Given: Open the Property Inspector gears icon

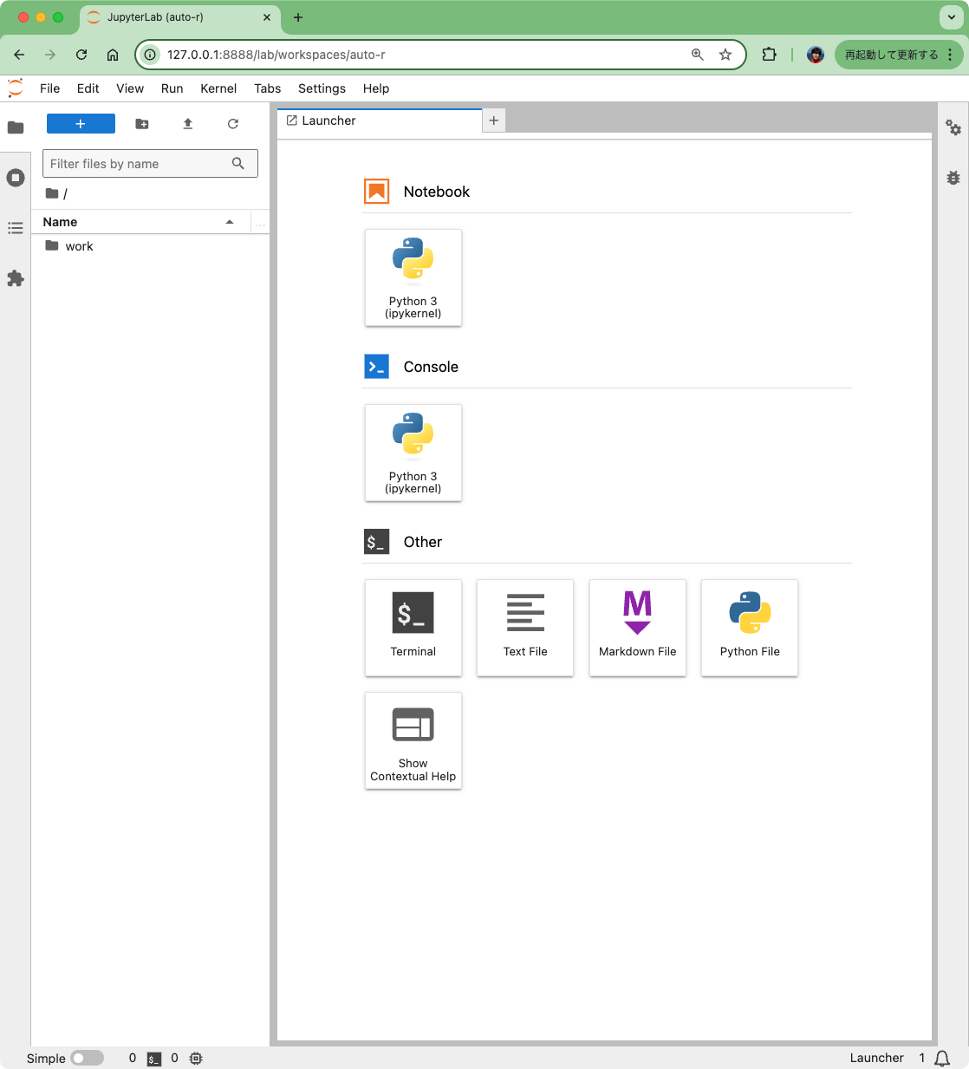Looking at the screenshot, I should coord(953,127).
